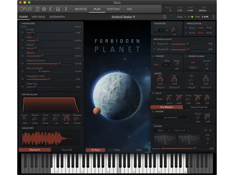The width and height of the screenshot is (234, 175).
Task: Enable Arp A in Arpeggiator
Action: tap(186, 28)
